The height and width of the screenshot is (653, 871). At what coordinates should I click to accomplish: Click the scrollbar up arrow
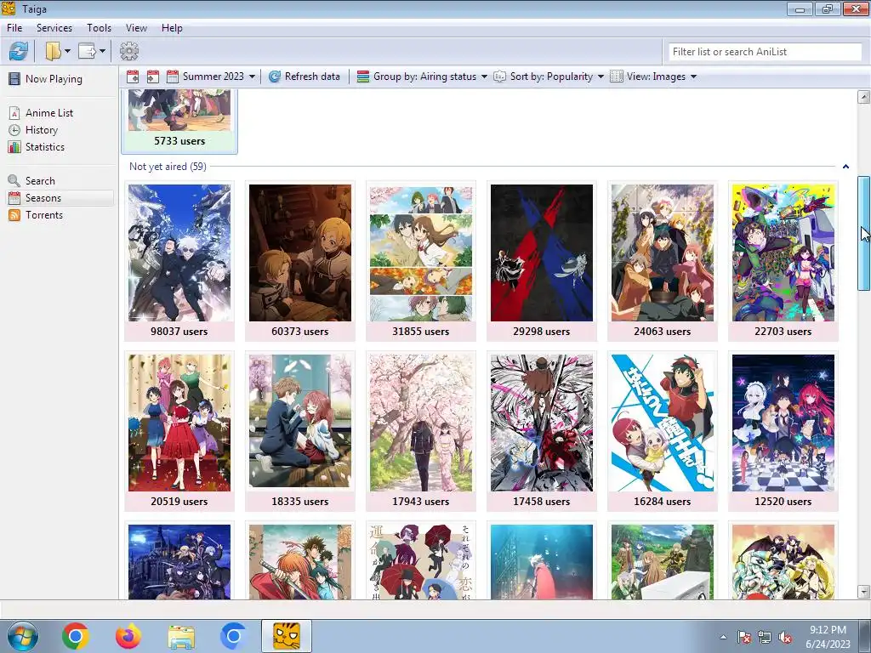coord(864,97)
